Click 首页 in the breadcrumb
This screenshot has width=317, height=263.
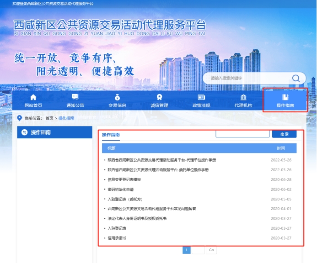coord(49,118)
